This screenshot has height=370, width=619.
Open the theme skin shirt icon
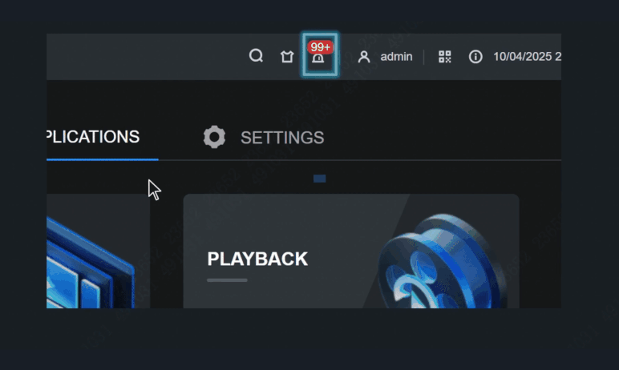pos(287,57)
